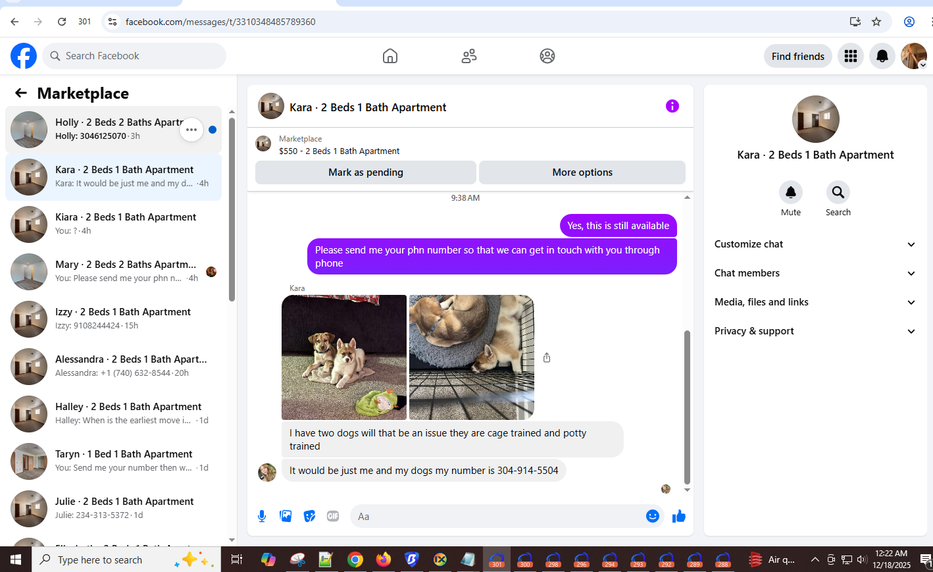The height and width of the screenshot is (572, 933).
Task: Click Kara's large profile picture in right panel
Action: [816, 119]
